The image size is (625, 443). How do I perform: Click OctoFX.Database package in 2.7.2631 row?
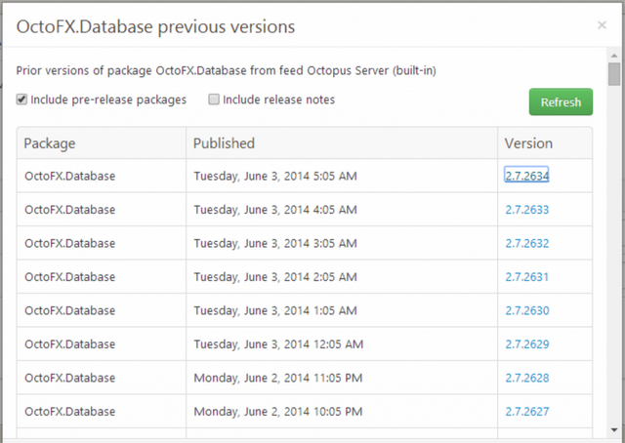point(69,277)
